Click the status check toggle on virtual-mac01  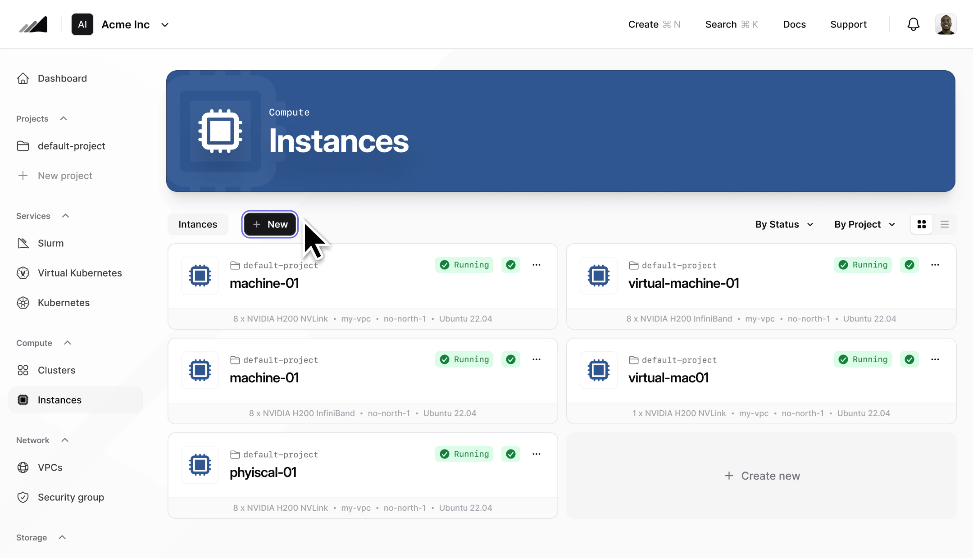click(909, 359)
